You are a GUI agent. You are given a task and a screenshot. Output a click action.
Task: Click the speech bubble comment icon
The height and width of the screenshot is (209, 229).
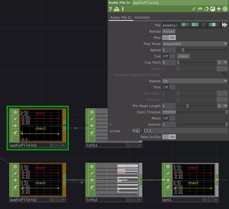(x=200, y=9)
